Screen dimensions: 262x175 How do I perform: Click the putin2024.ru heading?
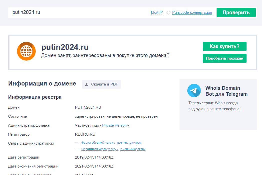coord(65,47)
